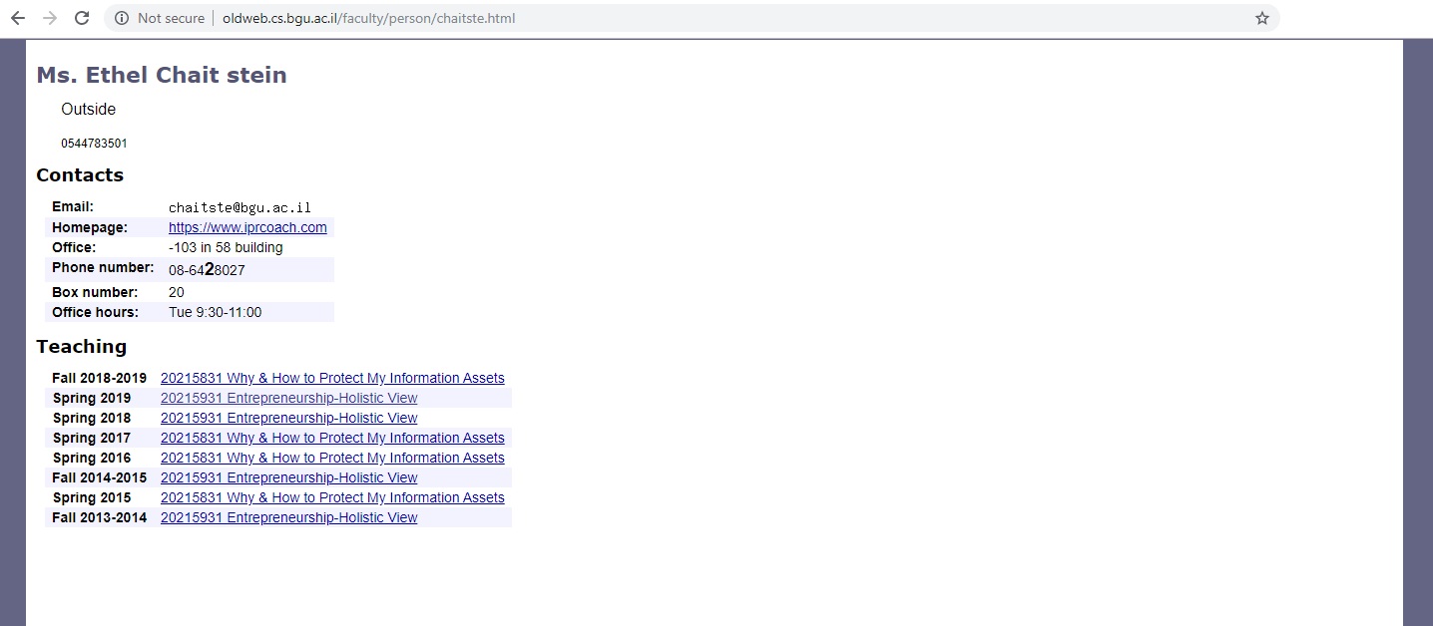Click the chaitste@bgu.ac.il email address
1433x626 pixels.
pyautogui.click(x=239, y=207)
